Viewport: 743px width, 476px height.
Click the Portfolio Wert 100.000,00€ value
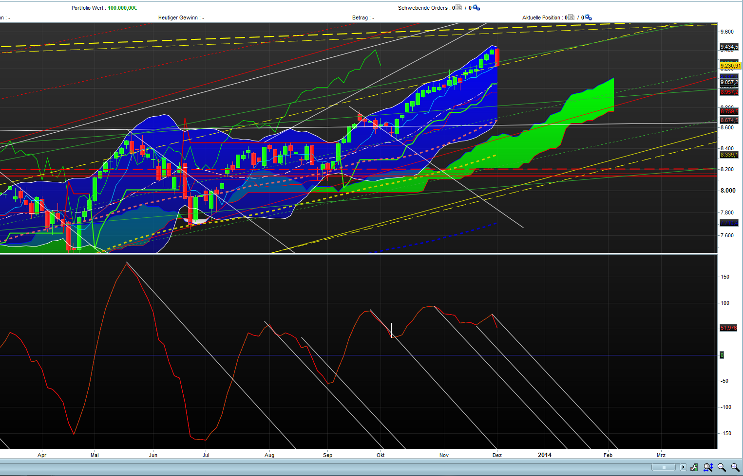(122, 8)
